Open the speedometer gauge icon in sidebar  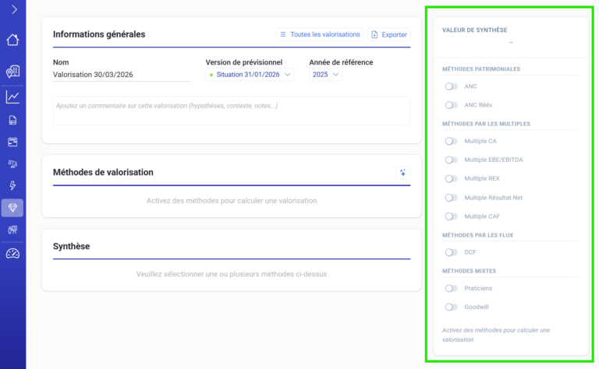coord(12,254)
